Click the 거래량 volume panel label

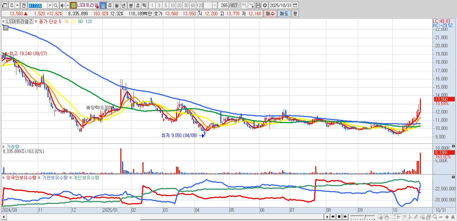coord(12,146)
